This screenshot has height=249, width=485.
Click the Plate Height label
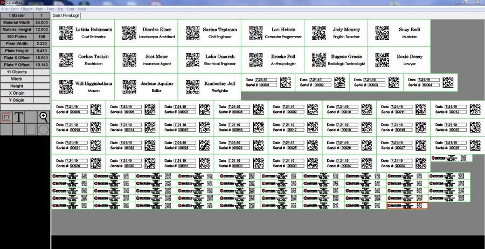pos(17,51)
